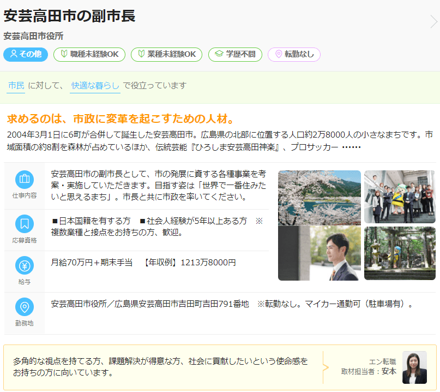Click the location pin icon for 勤務地
The image size is (440, 392).
tap(24, 307)
